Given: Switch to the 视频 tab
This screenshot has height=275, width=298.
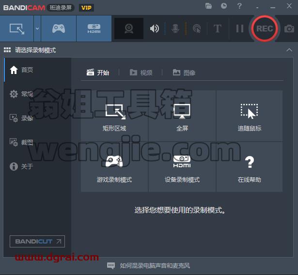Looking at the screenshot, I should point(141,72).
